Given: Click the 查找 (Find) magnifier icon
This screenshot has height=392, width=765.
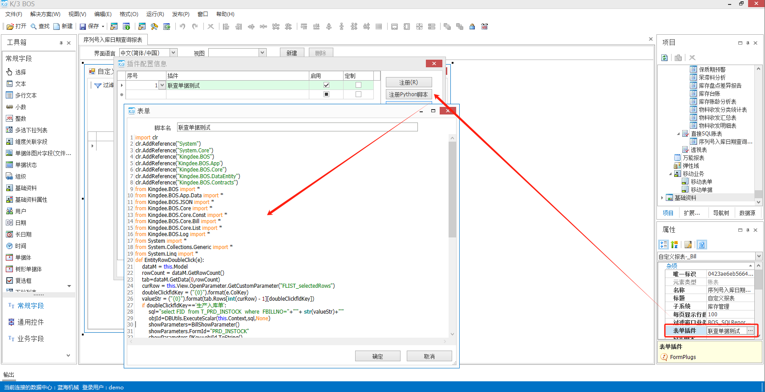Looking at the screenshot, I should tap(33, 27).
